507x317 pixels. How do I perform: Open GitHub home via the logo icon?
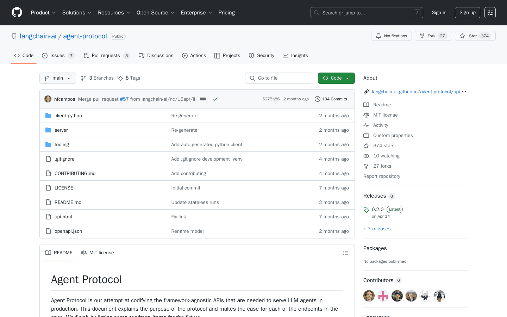pos(17,12)
